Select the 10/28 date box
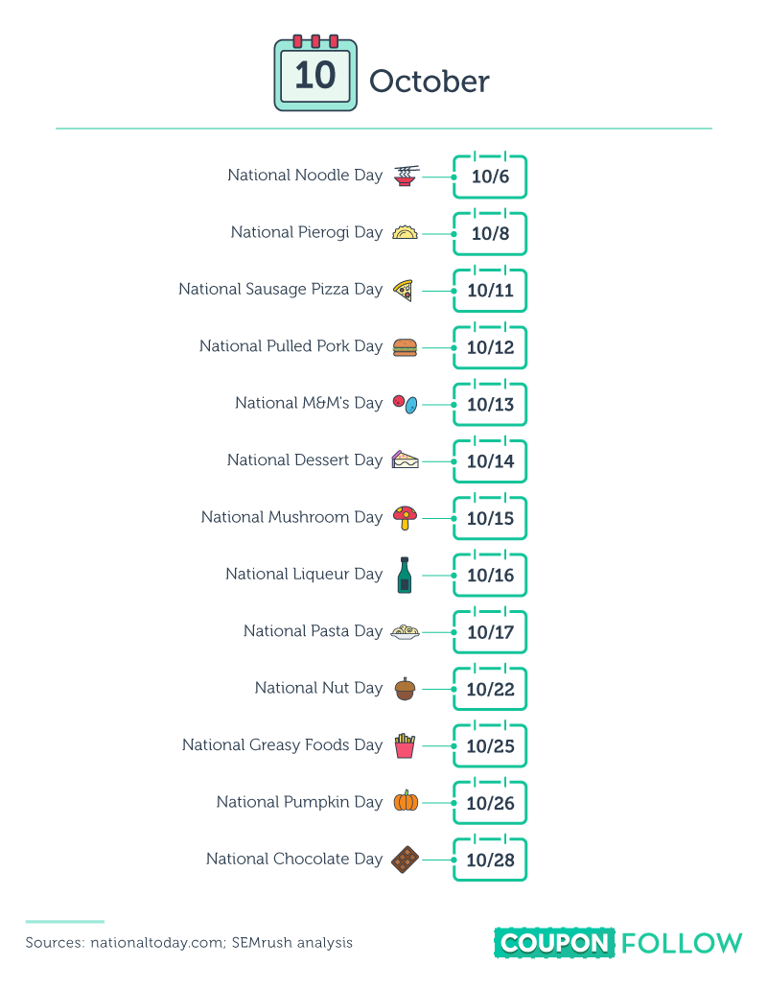Viewport: 768px width, 990px height. 490,860
